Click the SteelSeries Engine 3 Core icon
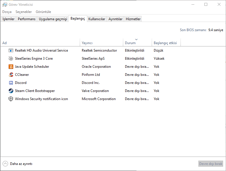The image size is (226, 171). coord(11,59)
